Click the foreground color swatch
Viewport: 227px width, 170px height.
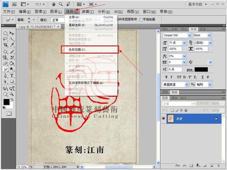pos(7,102)
